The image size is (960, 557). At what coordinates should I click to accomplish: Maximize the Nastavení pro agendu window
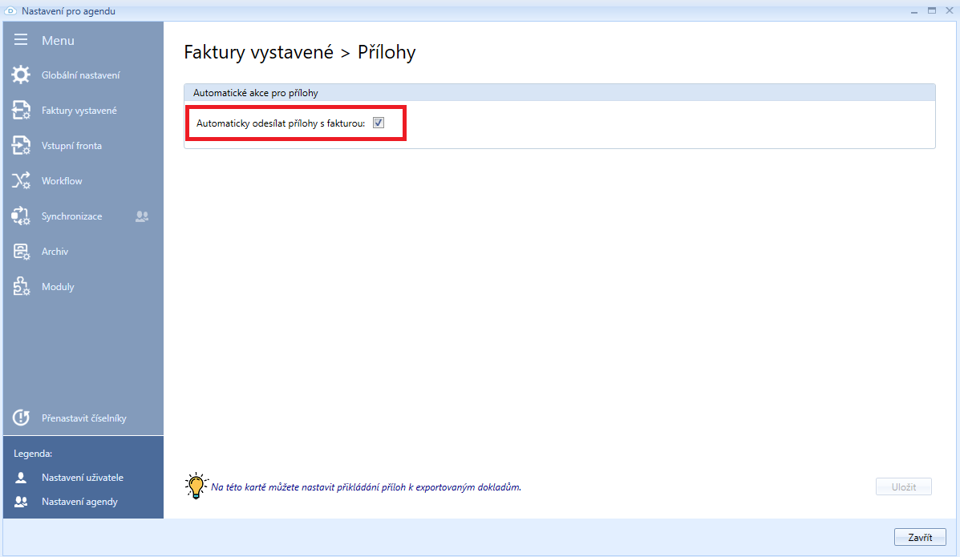click(932, 10)
